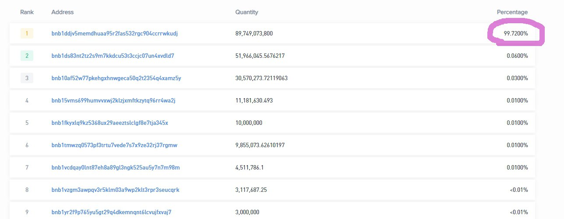Open address bnb1vcdqay0lnt87eh8a89gl3ngk525au5y7n7m98m

coord(116,167)
